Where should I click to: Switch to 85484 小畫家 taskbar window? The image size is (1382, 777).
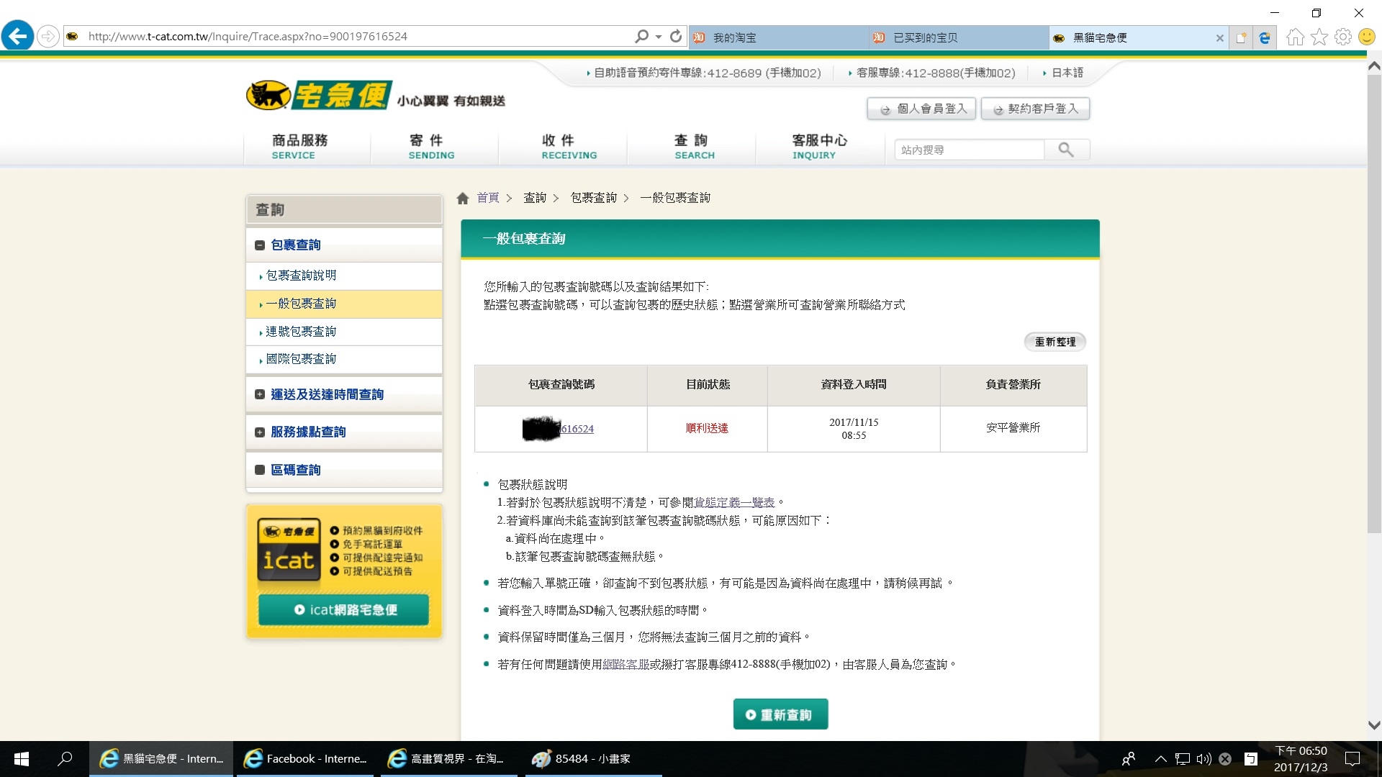coord(593,759)
